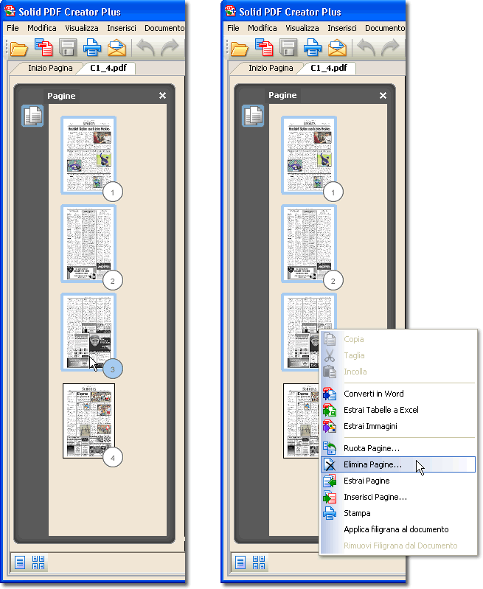Select page 4 thumbnail in left window
Viewport: 483px width, 589px height.
[x=88, y=421]
